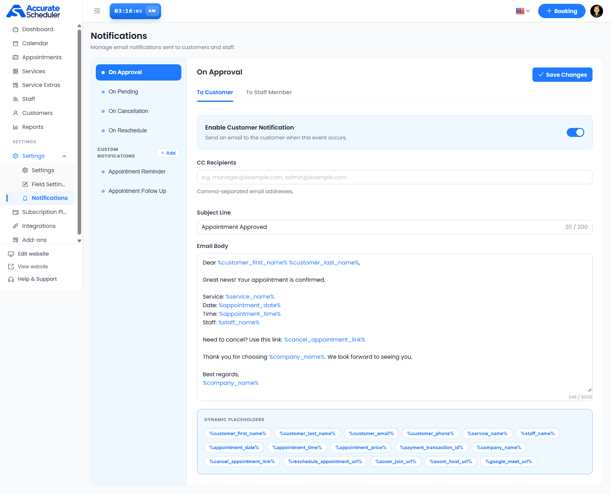Collapse the Settings submenu chevron
611x494 pixels.
click(64, 156)
